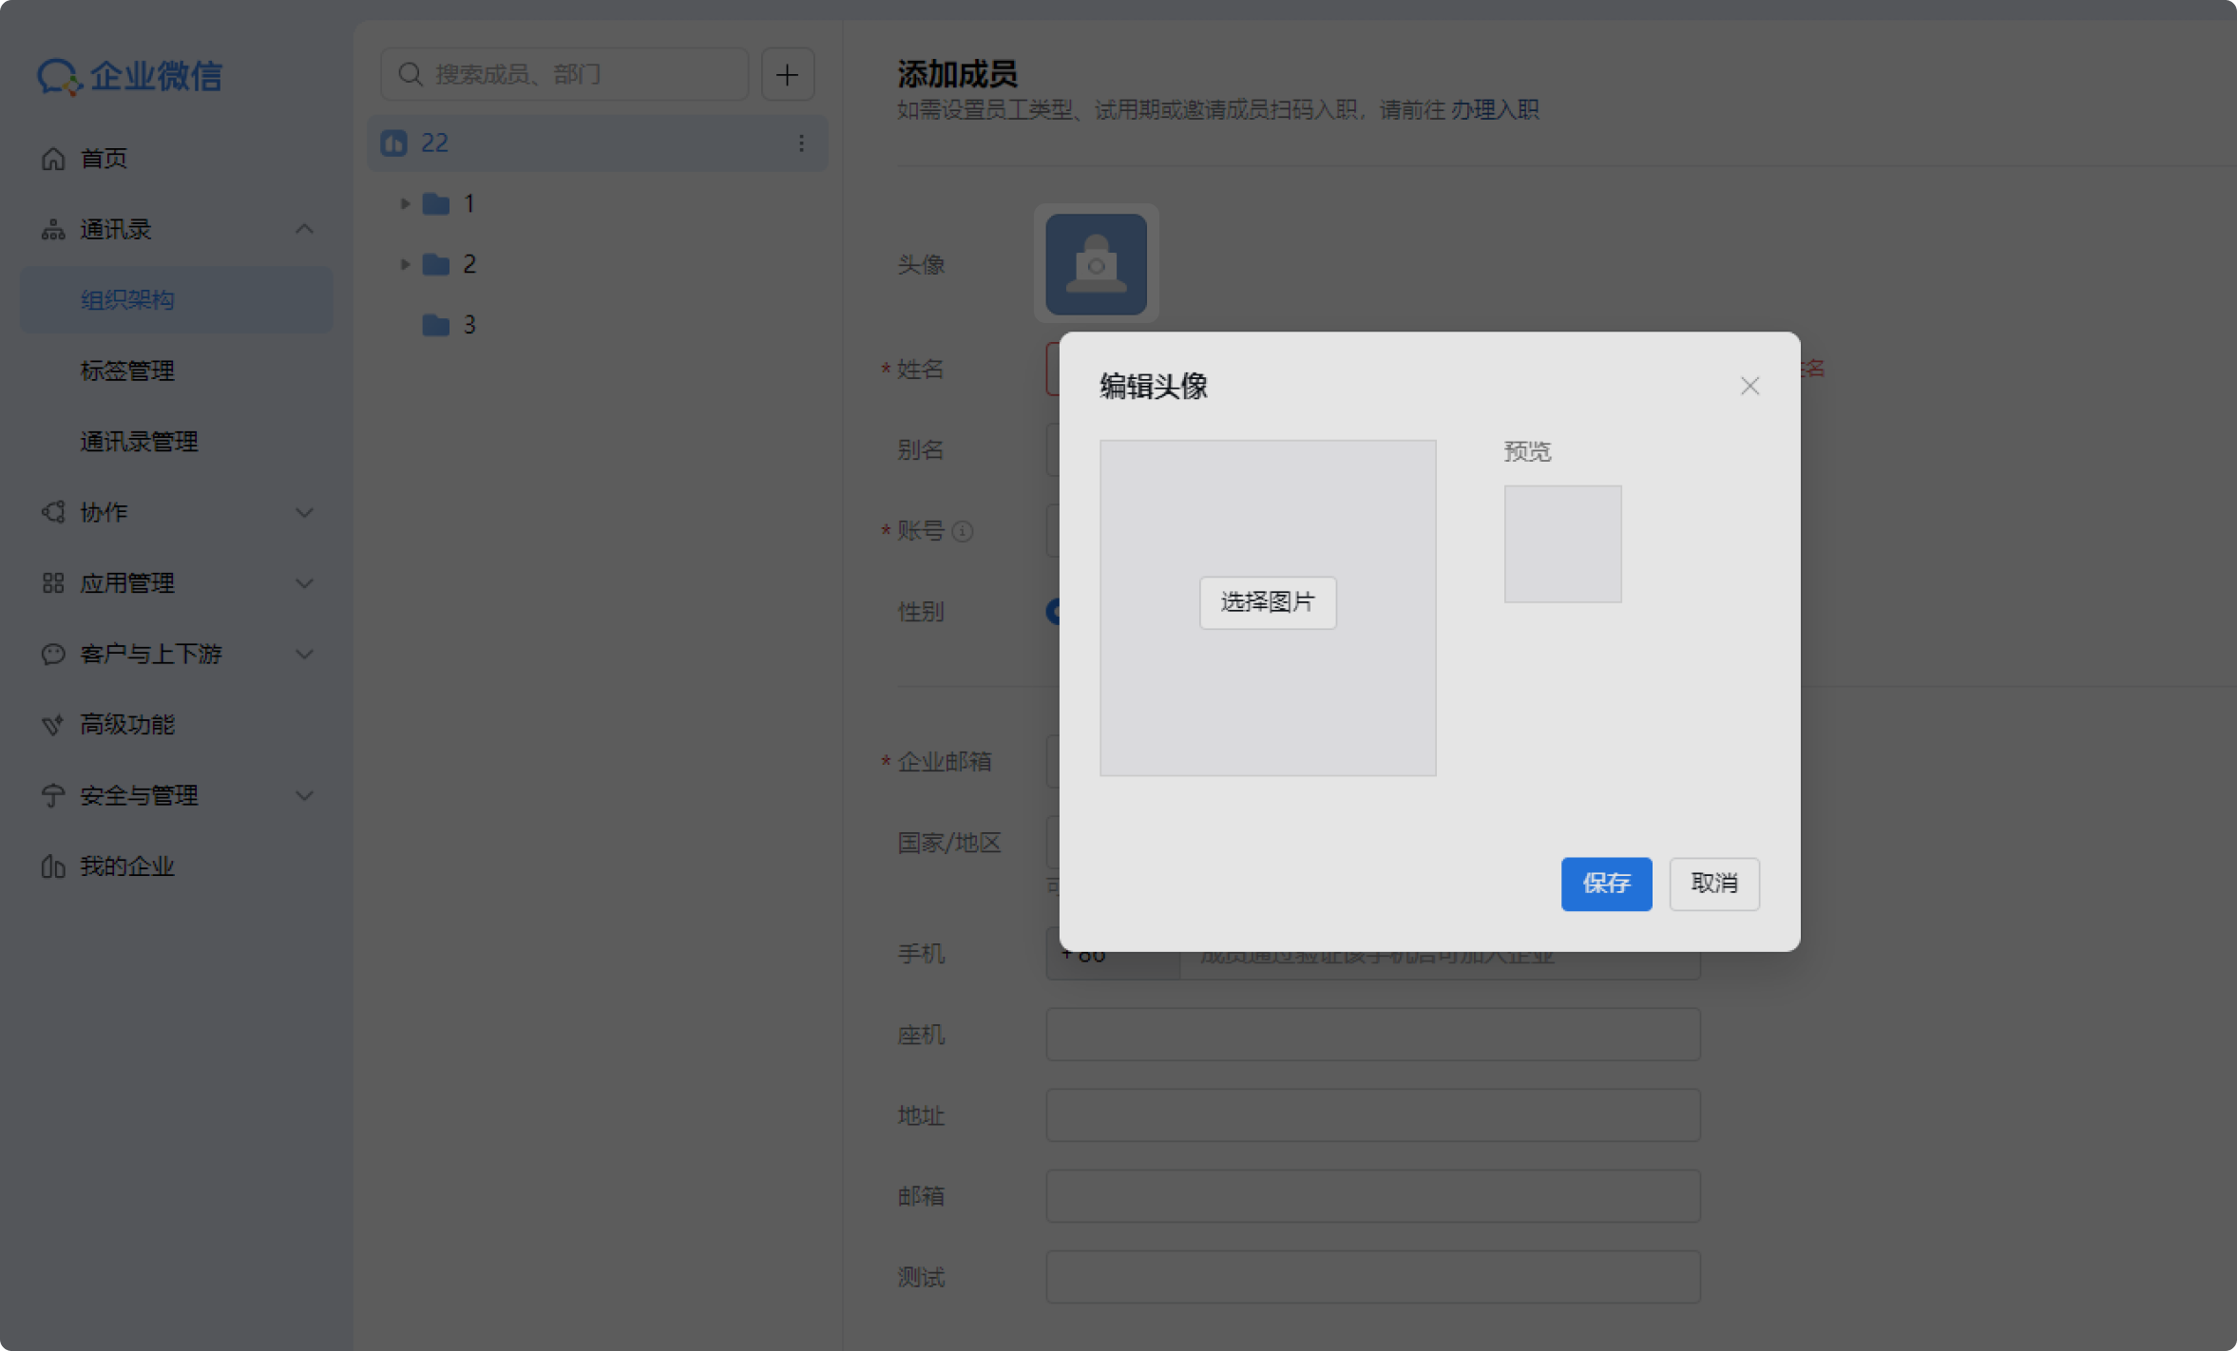Click the 添加成员 page heading
The height and width of the screenshot is (1351, 2237).
[958, 74]
